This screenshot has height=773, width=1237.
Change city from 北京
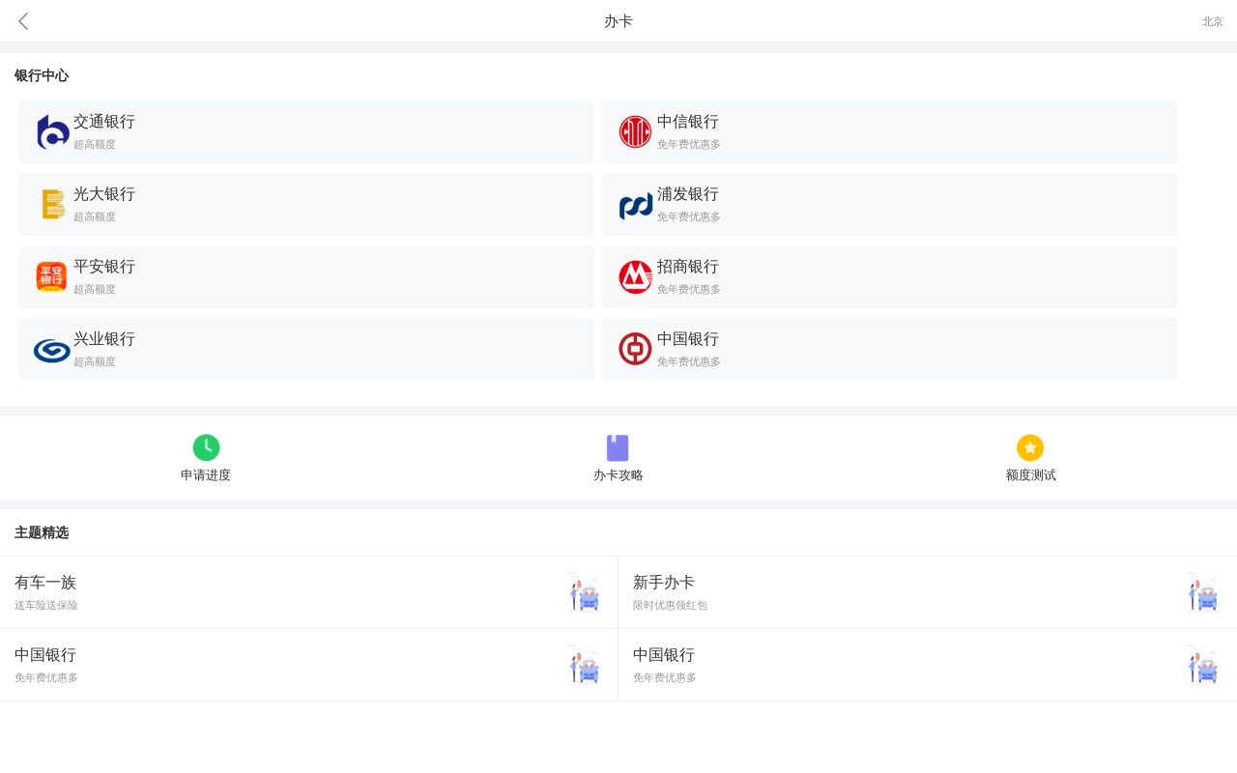(x=1212, y=21)
